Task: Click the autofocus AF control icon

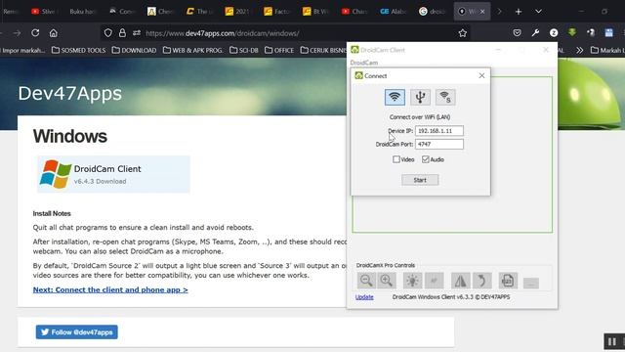Action: tap(434, 281)
